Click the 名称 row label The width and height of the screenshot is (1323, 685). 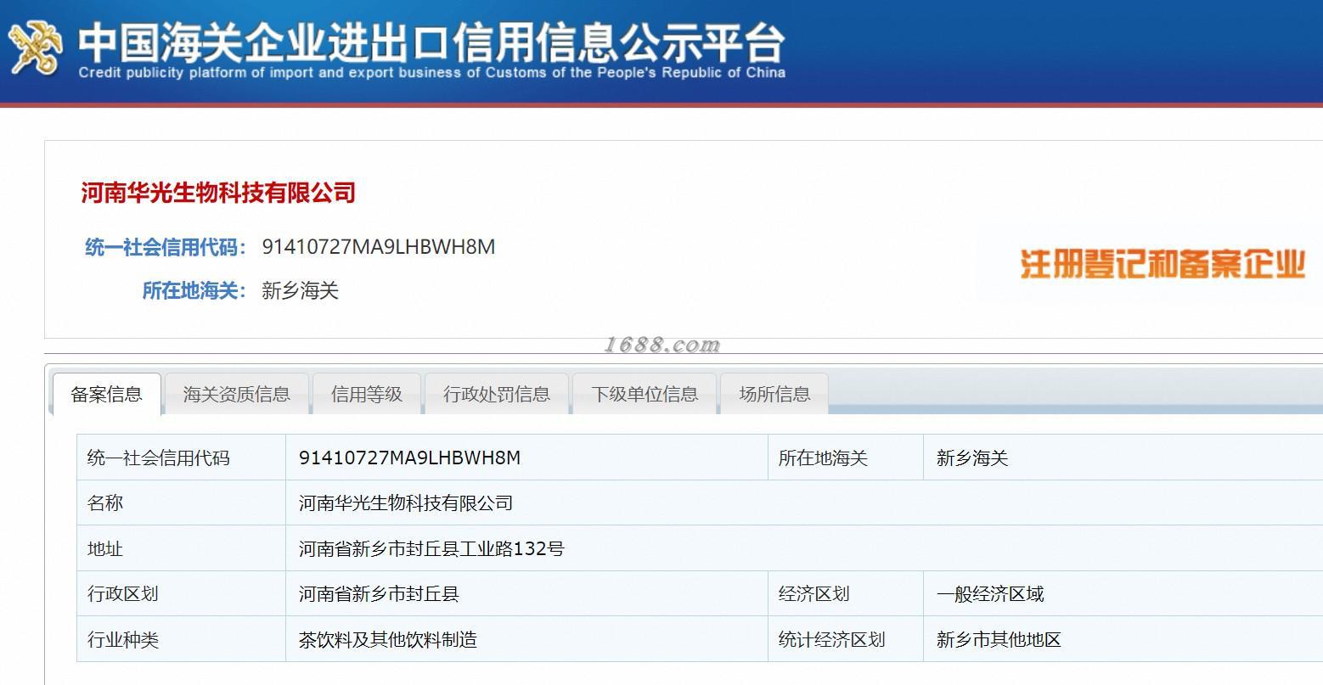[105, 503]
